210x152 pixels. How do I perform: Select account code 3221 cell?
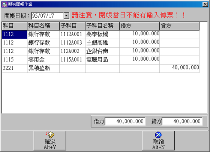coord(15,68)
